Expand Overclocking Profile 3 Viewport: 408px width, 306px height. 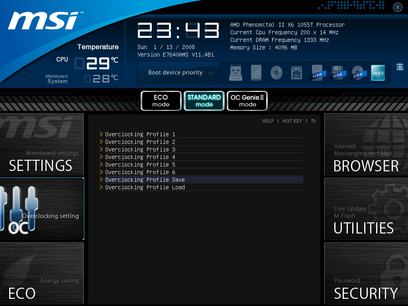point(201,149)
